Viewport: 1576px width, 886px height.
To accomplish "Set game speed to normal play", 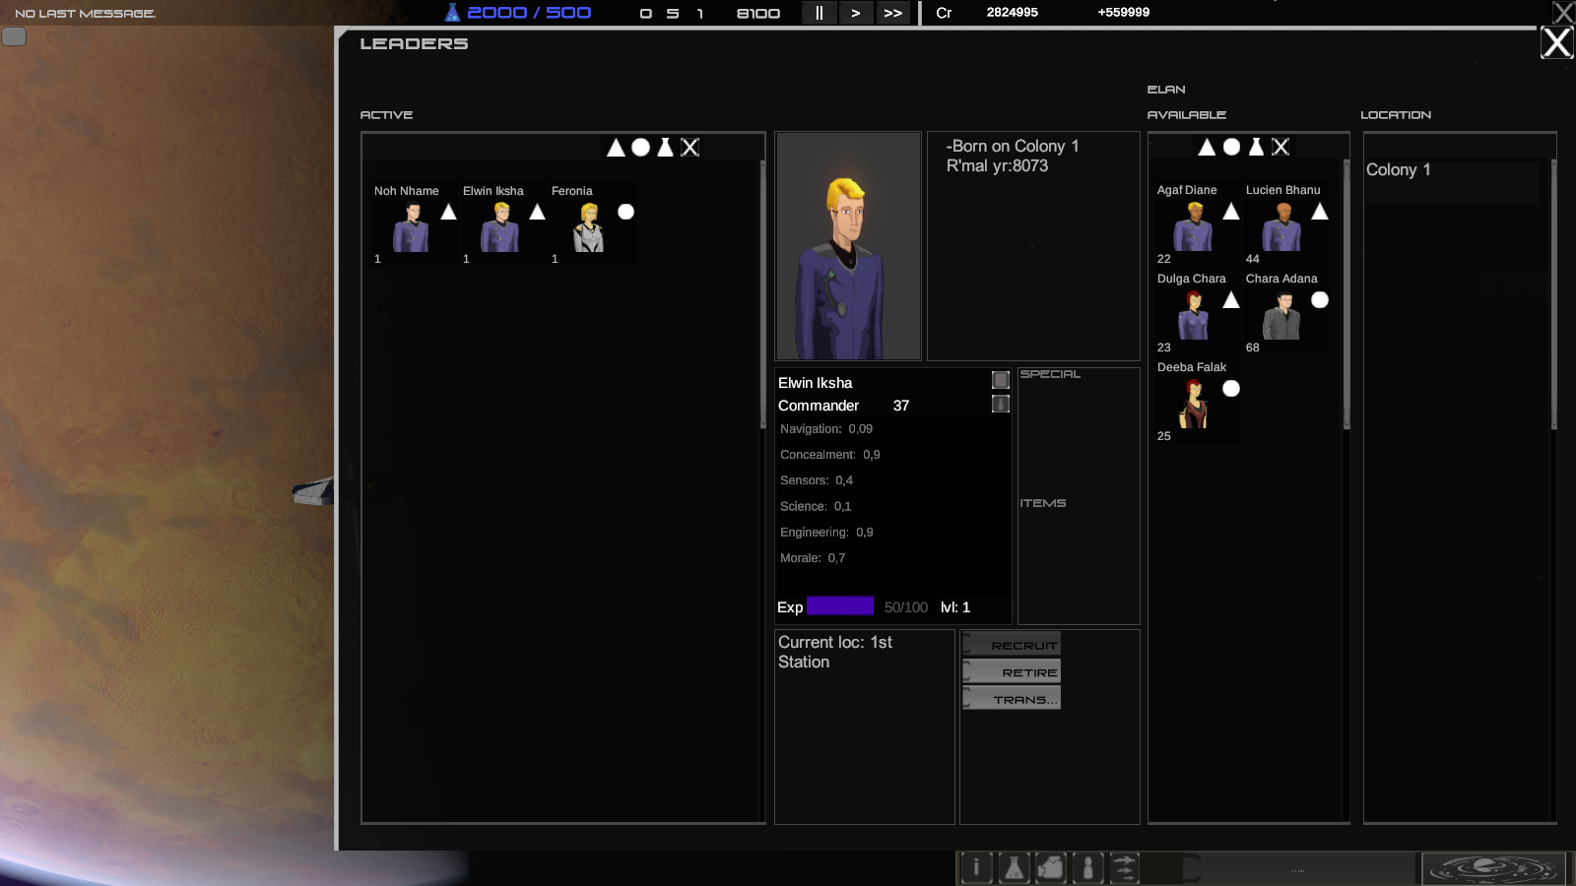I will (x=855, y=13).
